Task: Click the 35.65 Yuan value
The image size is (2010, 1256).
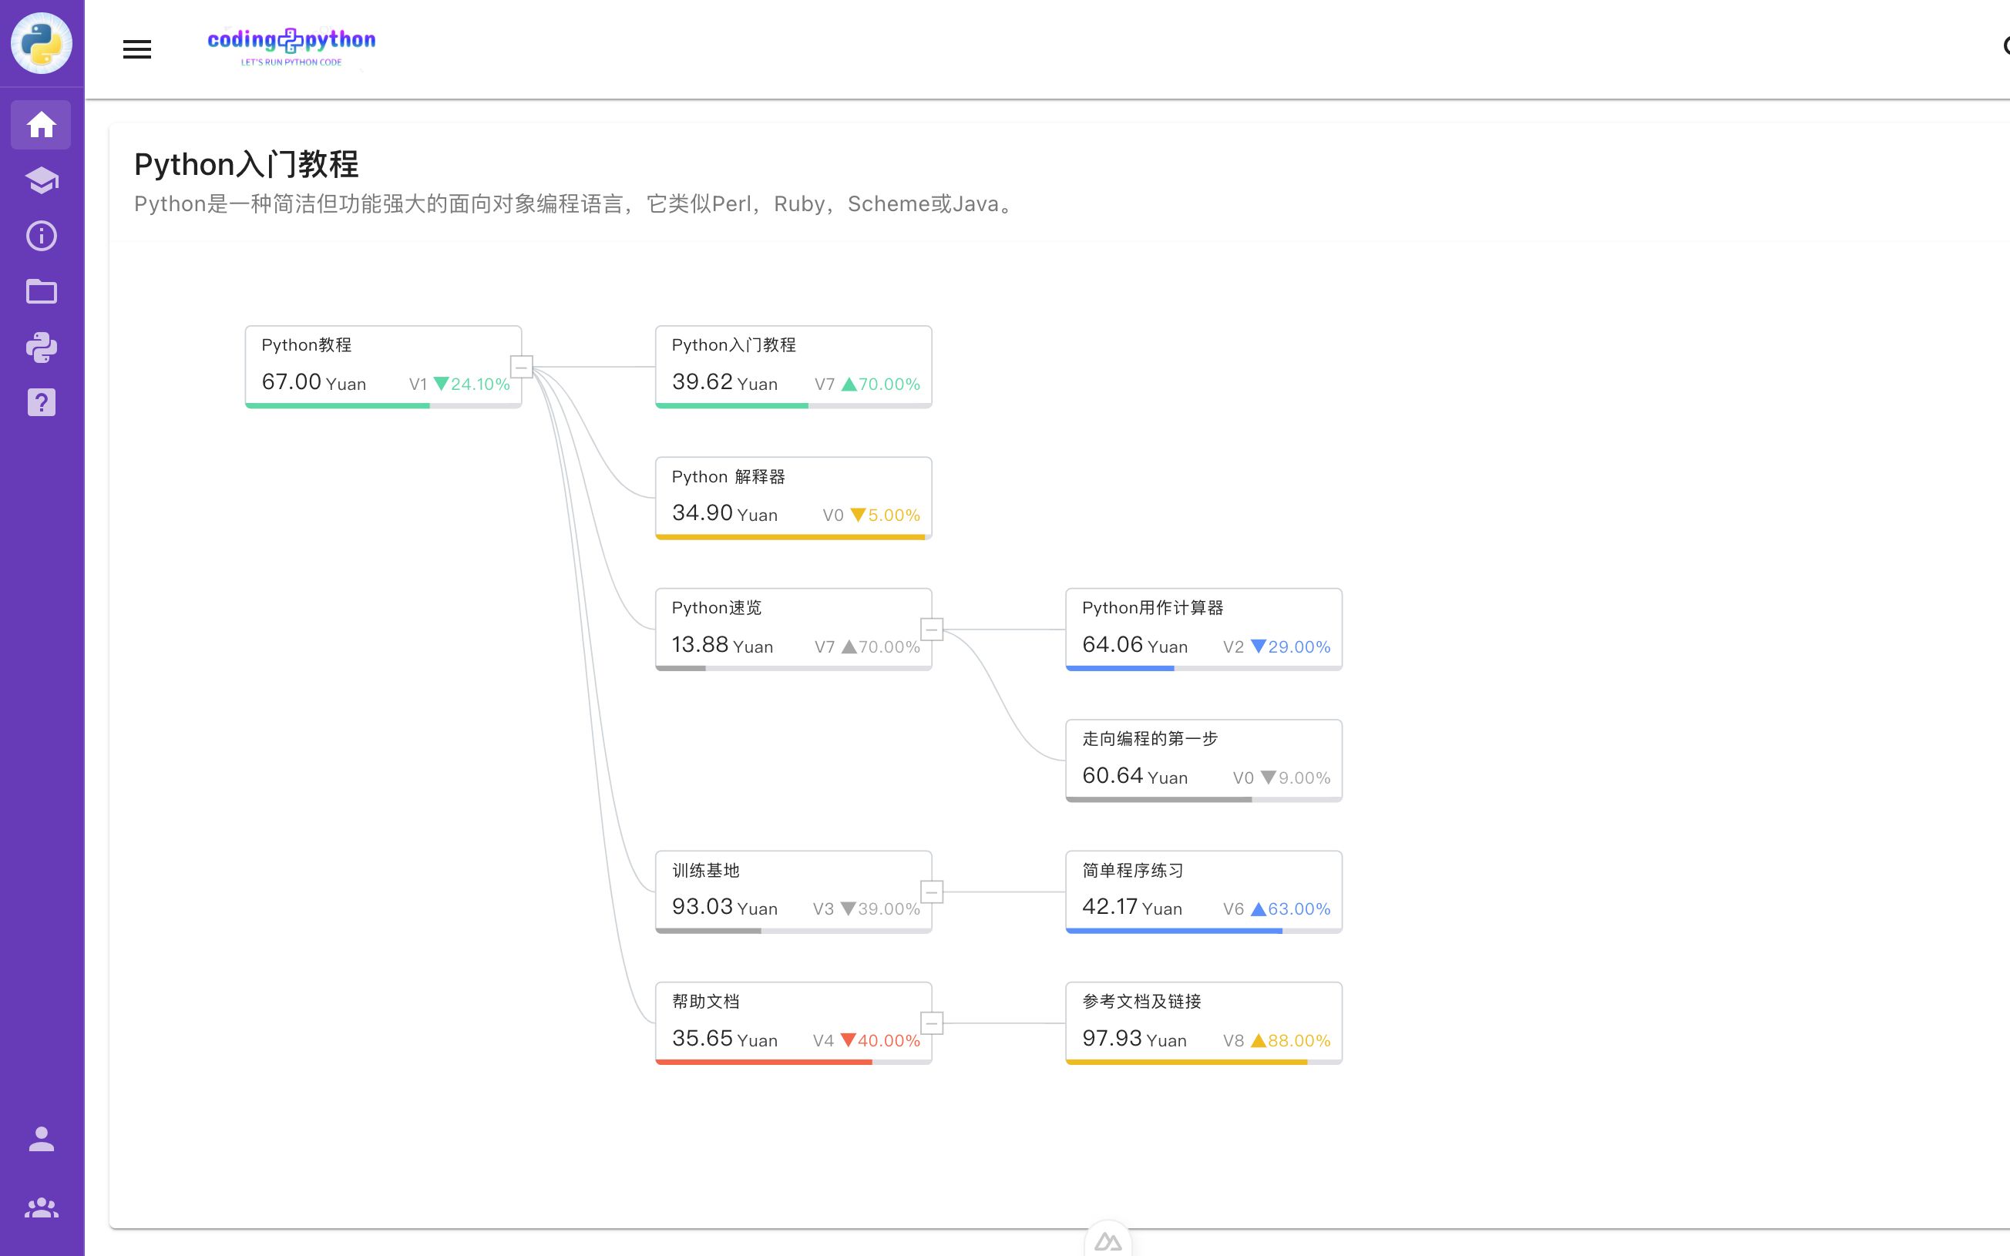Action: coord(725,1039)
